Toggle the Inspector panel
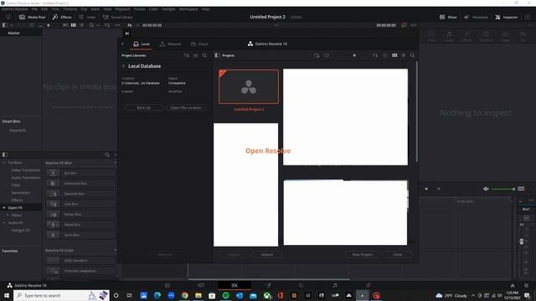The width and height of the screenshot is (536, 301). click(506, 17)
